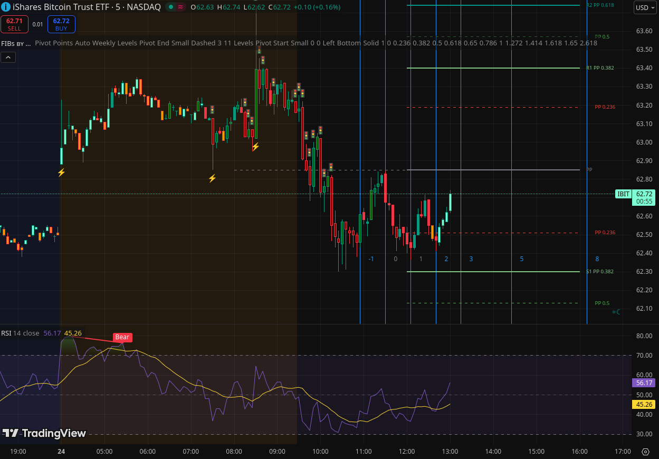Click the SELL 62.71 button
659x459 pixels.
point(14,24)
